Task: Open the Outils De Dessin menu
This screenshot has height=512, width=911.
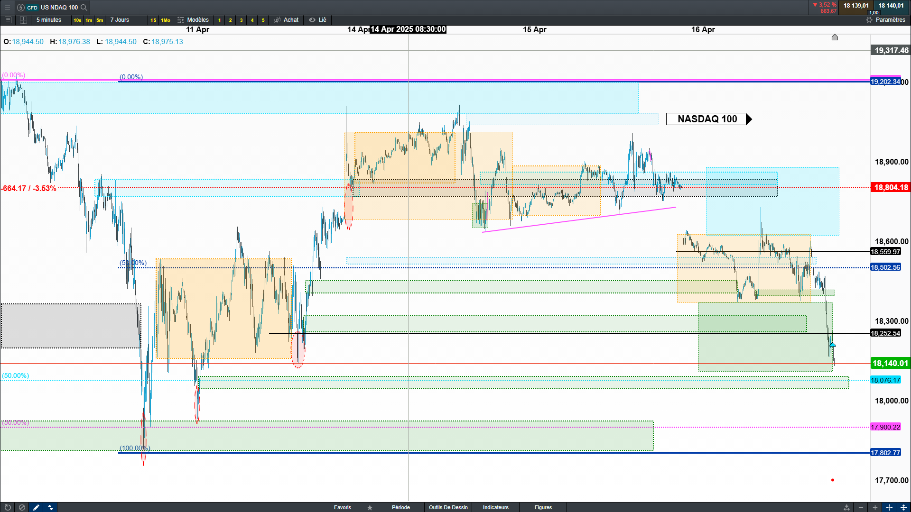Action: pyautogui.click(x=448, y=507)
